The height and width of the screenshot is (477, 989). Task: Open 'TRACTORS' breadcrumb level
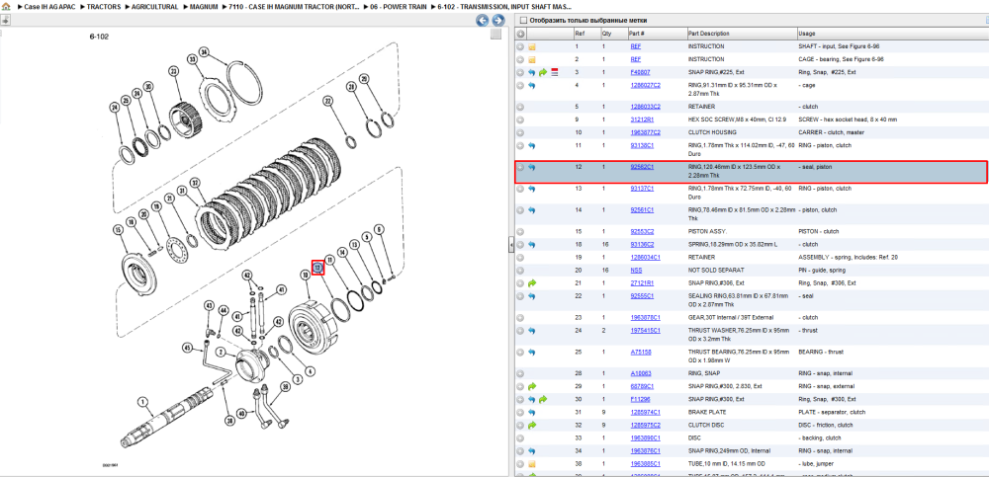pos(104,6)
